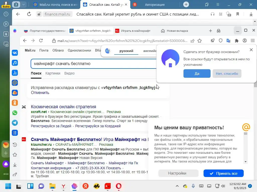The width and height of the screenshot is (257, 192).
Task: Open Одноклассники link in header
Action: click(x=79, y=50)
